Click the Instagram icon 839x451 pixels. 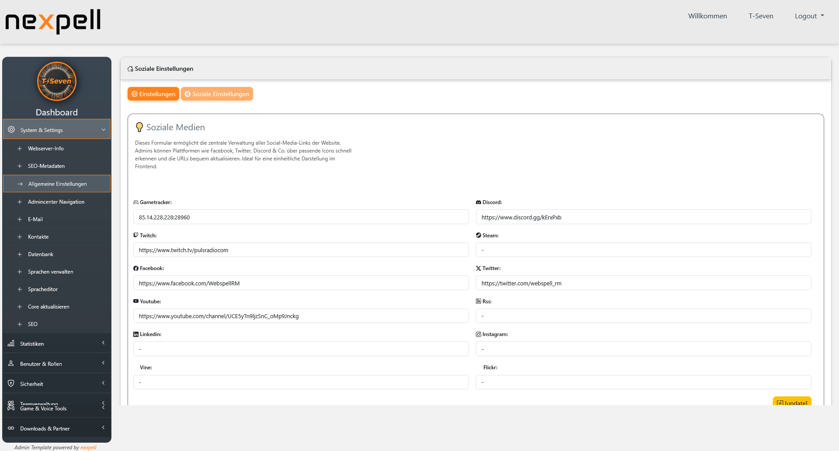click(478, 334)
